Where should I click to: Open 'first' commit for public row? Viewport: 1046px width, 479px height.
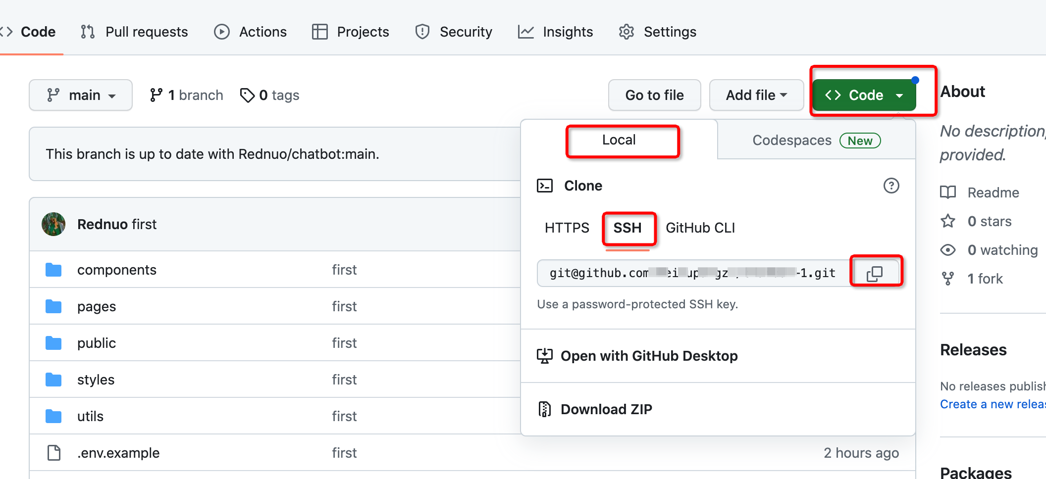click(x=344, y=343)
